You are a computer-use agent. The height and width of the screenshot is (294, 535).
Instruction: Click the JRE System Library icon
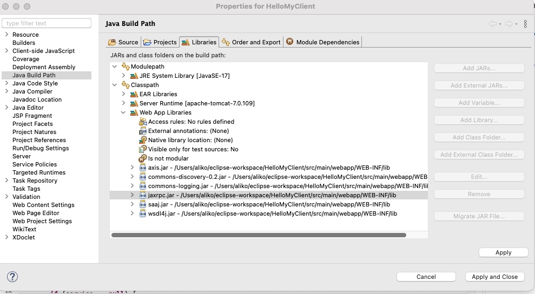134,76
